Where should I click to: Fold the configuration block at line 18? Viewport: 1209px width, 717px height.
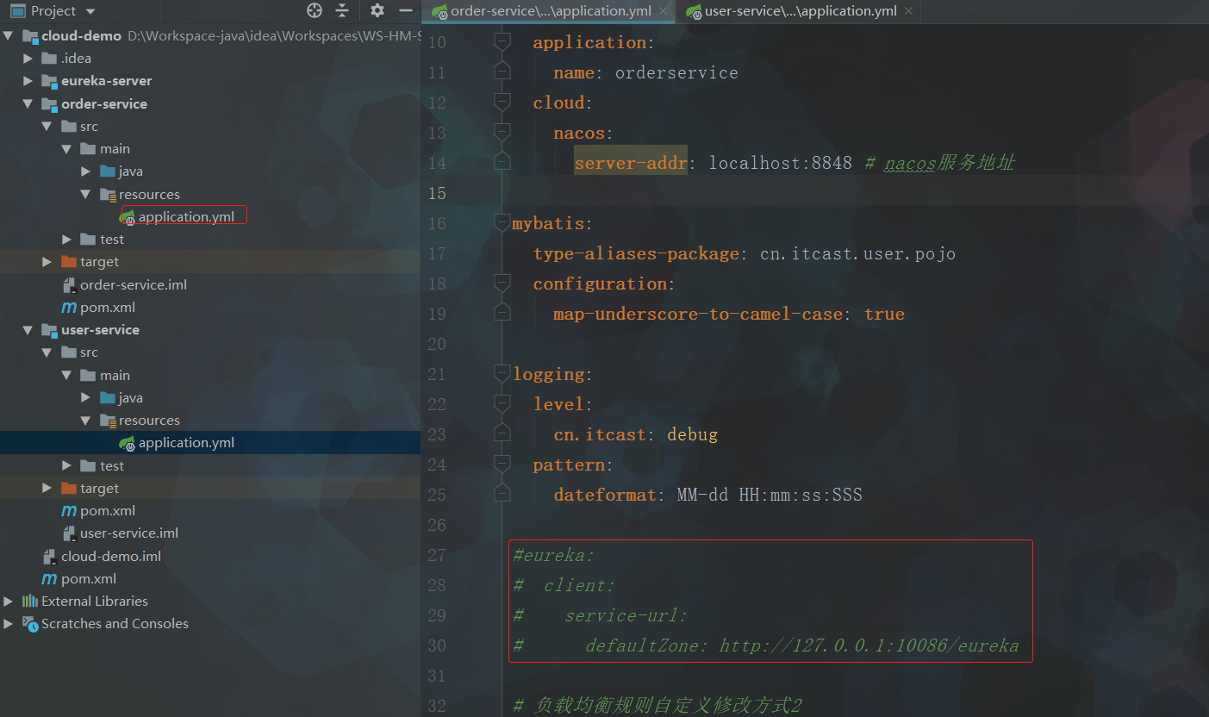[502, 284]
